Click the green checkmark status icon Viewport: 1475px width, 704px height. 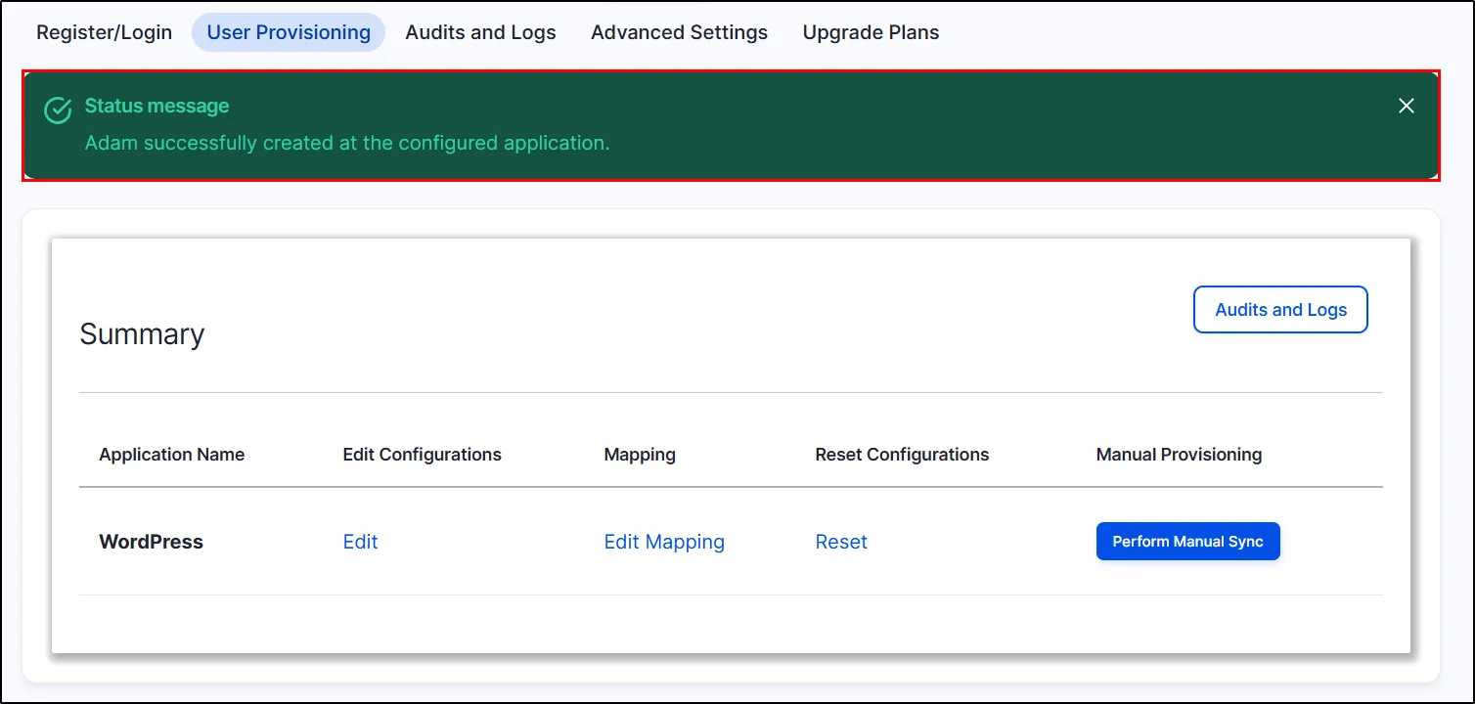point(58,110)
